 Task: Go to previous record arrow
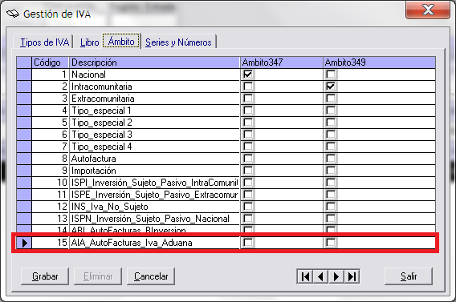[321, 276]
